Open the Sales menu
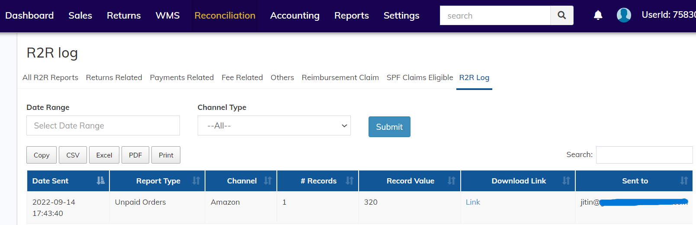 [80, 16]
